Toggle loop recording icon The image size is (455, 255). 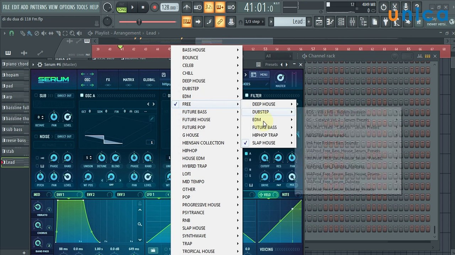(x=231, y=7)
